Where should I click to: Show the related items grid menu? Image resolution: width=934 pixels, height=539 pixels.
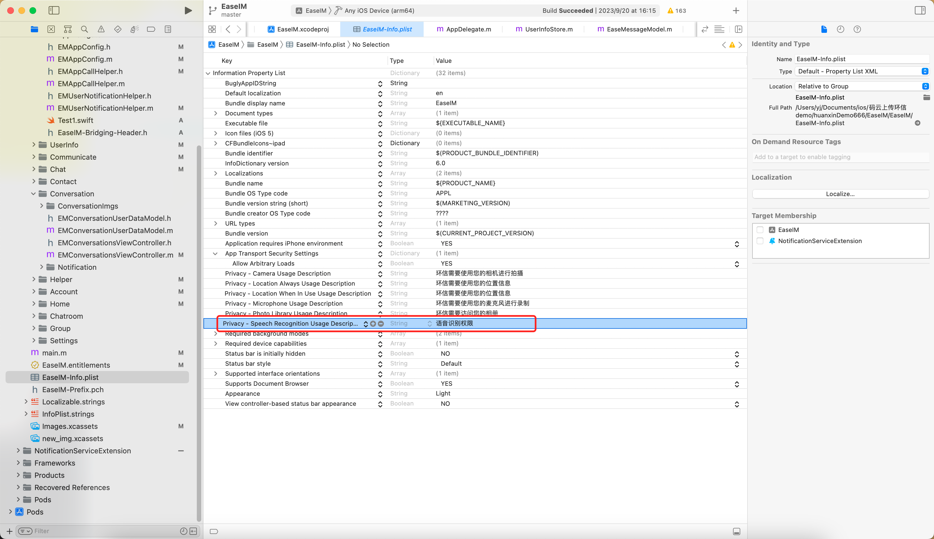pos(212,29)
